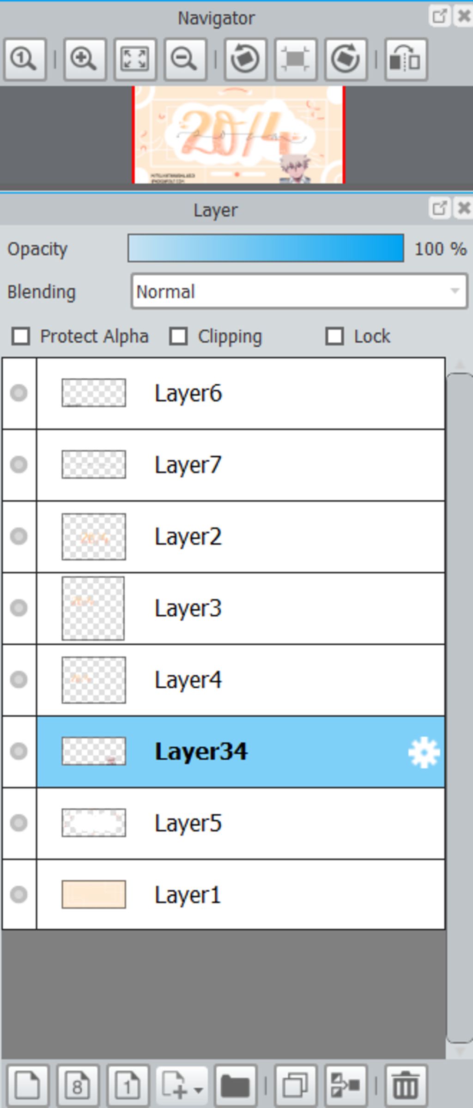The image size is (473, 1108).
Task: Open the add special layer dropdown arrow
Action: click(x=199, y=1090)
